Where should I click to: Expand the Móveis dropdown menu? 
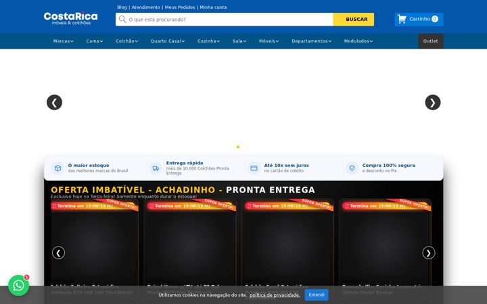269,41
